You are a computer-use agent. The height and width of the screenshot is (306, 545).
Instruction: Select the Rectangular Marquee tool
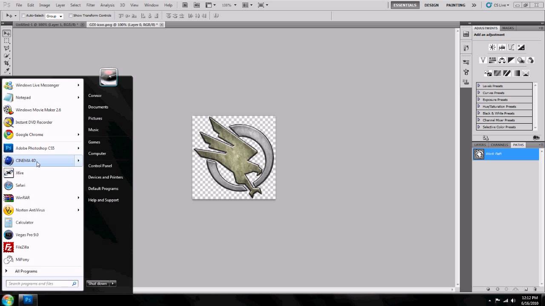pyautogui.click(x=7, y=41)
